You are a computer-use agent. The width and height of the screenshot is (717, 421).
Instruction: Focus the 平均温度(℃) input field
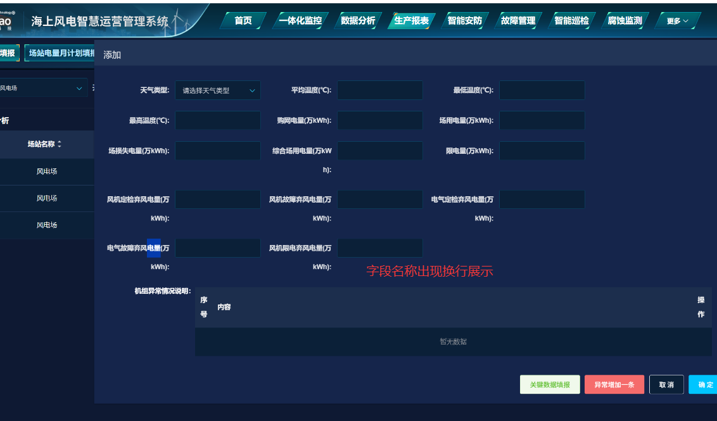coord(379,91)
